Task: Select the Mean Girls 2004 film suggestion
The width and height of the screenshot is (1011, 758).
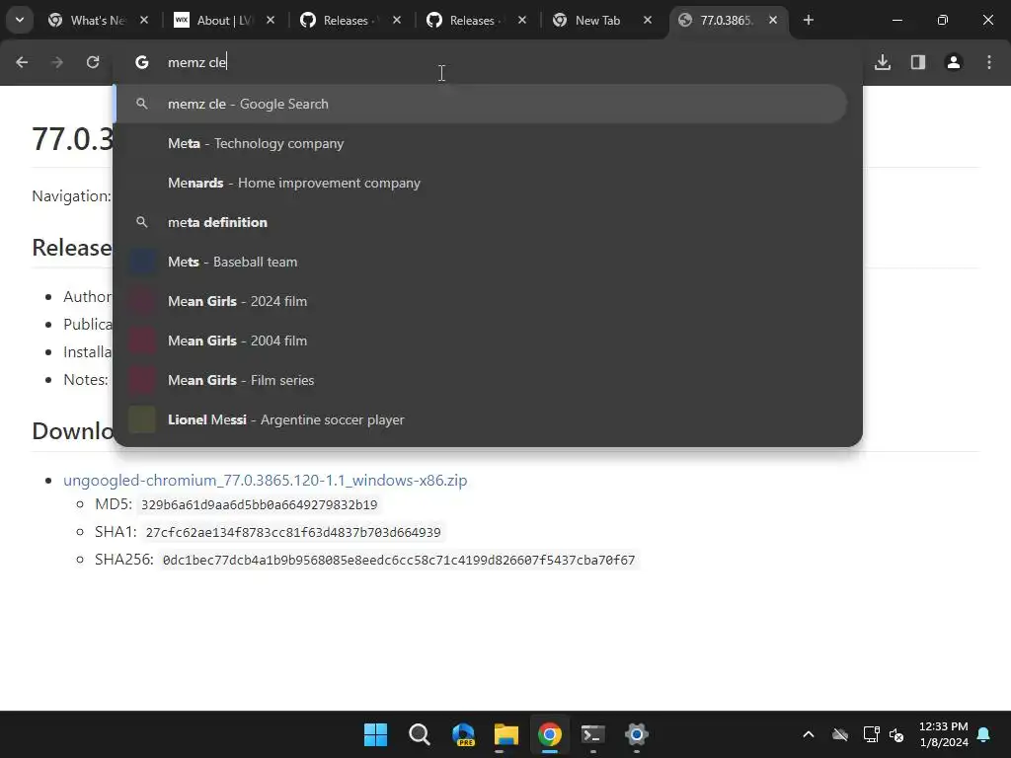Action: pyautogui.click(x=481, y=341)
